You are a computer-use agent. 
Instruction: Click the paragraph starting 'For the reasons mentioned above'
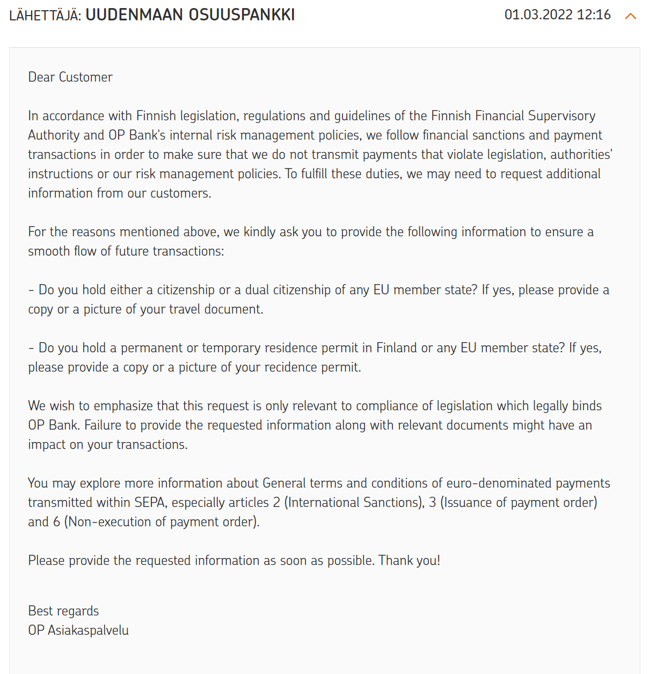(x=311, y=242)
